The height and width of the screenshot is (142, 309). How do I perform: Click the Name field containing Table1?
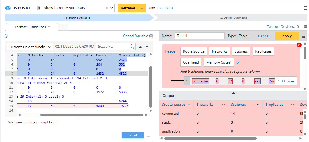pyautogui.click(x=199, y=36)
